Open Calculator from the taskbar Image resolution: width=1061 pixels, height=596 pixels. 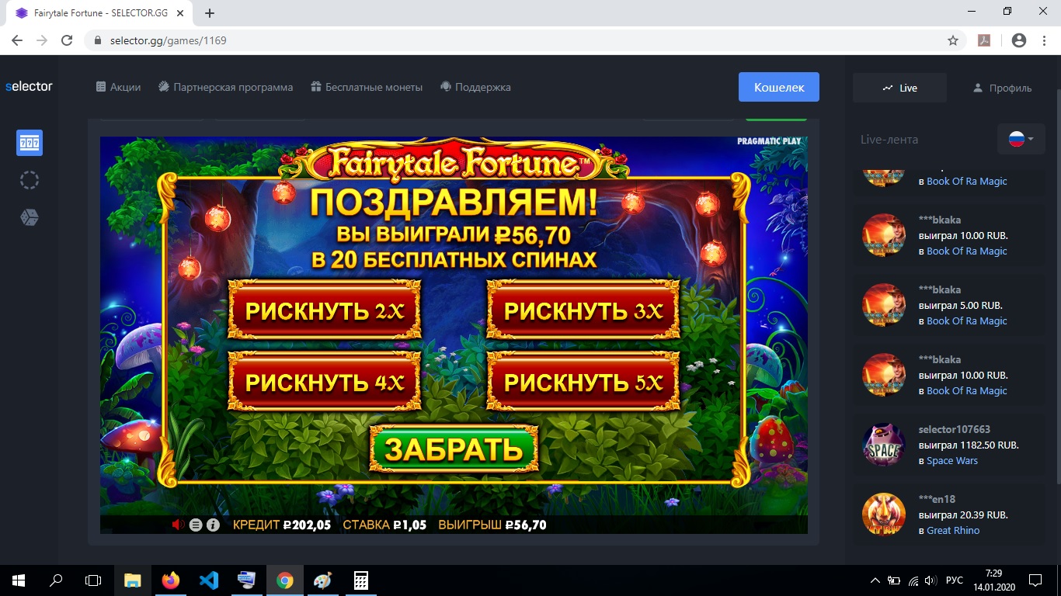tap(360, 580)
